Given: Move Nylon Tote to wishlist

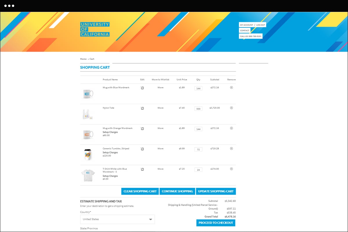Looking at the screenshot, I should tap(160, 108).
